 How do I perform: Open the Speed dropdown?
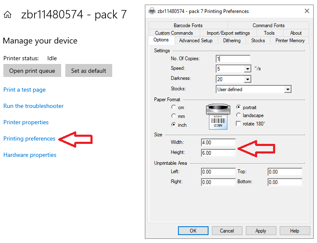pyautogui.click(x=247, y=69)
